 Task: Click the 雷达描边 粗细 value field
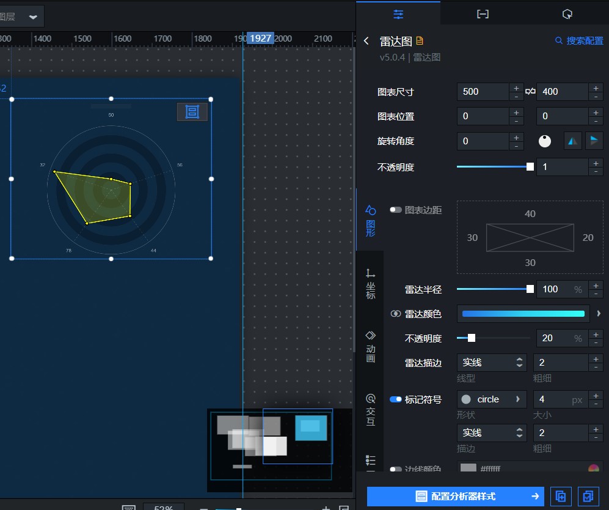pos(561,363)
